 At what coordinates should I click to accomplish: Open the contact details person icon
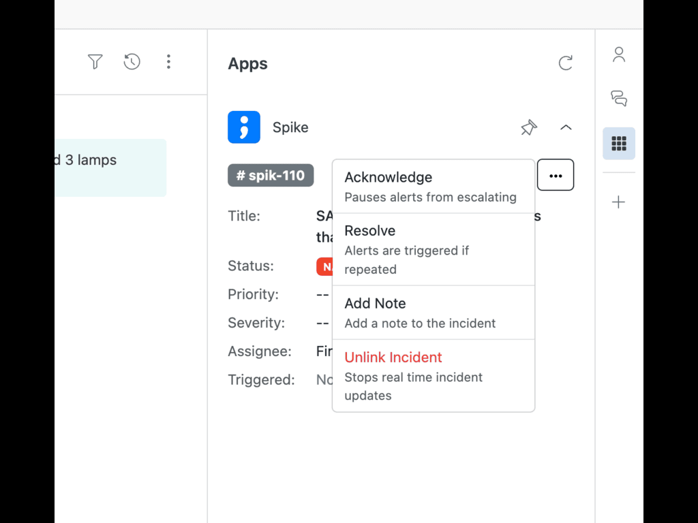tap(619, 54)
